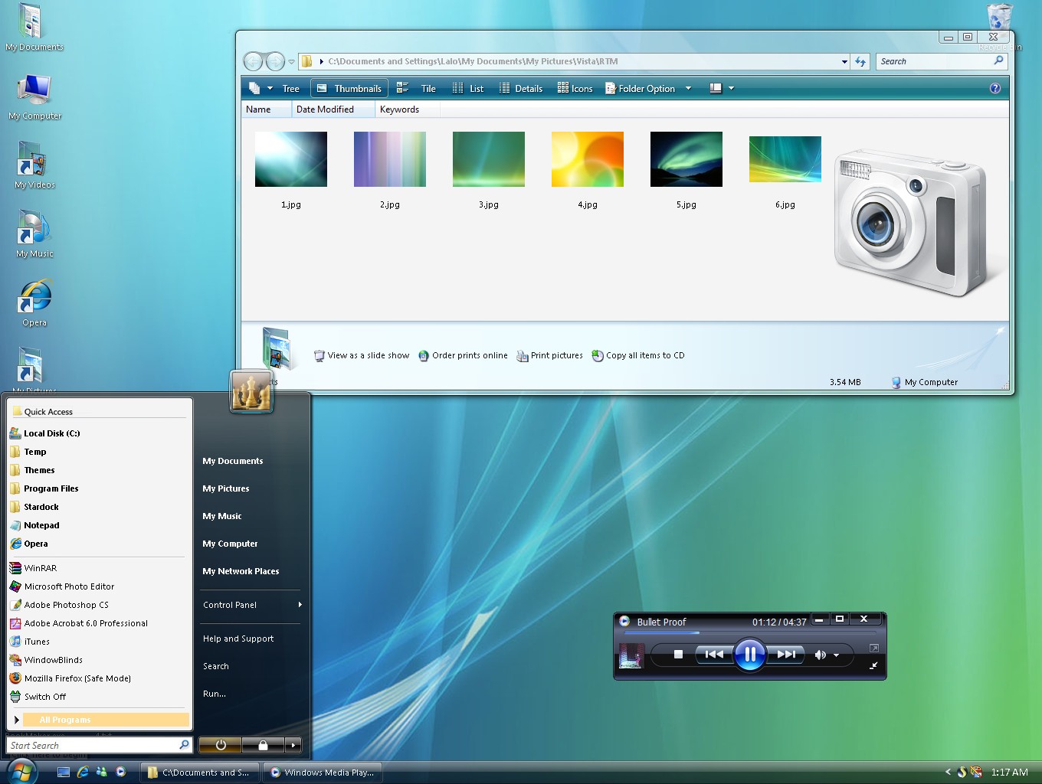Expand the Folder Option dropdown
1042x784 pixels.
[x=689, y=87]
